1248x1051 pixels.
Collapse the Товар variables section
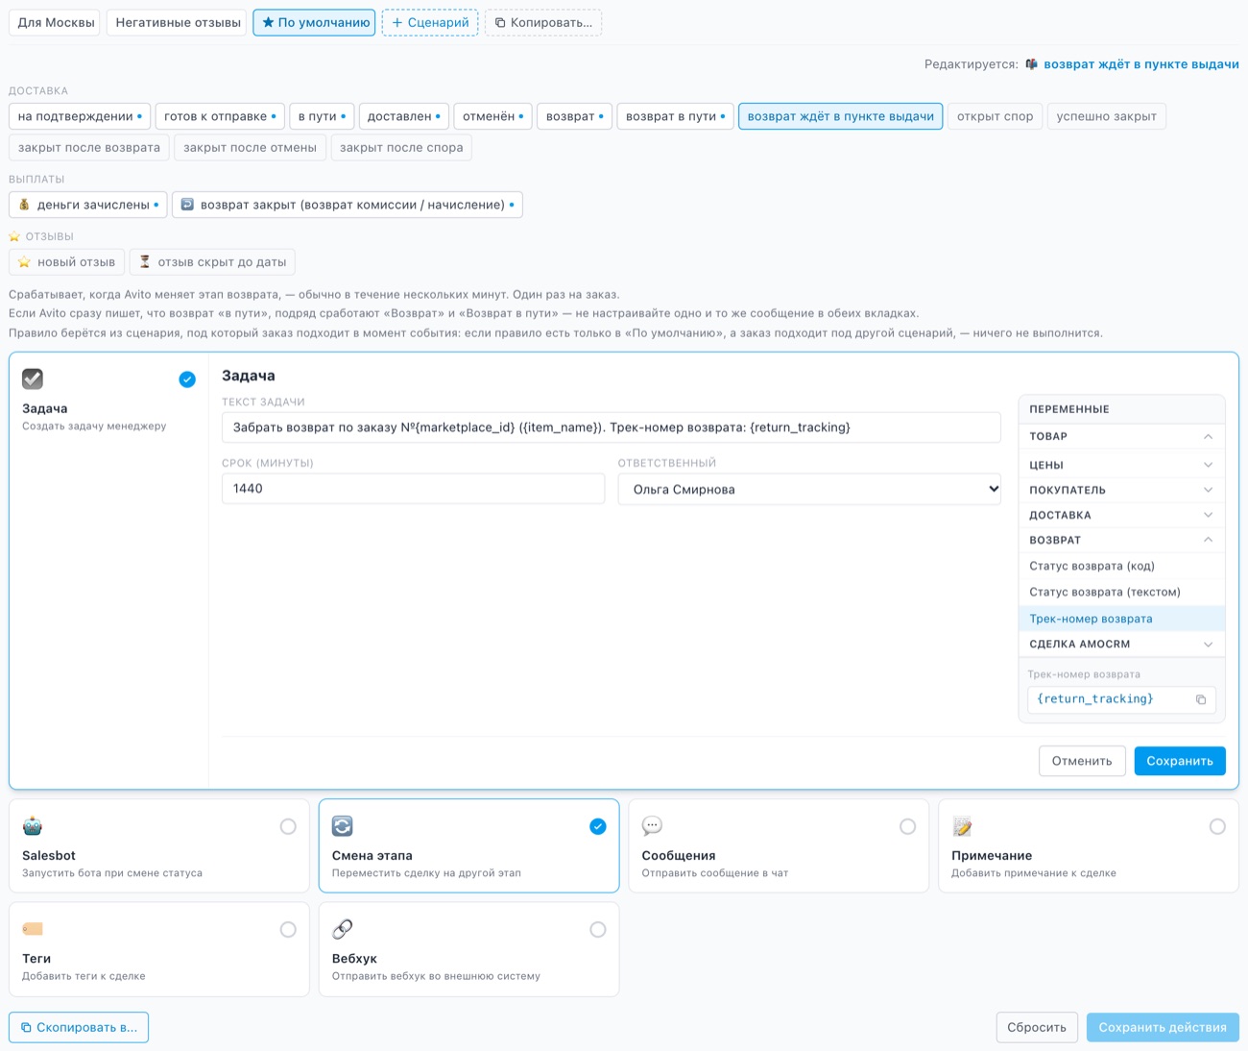pos(1121,436)
